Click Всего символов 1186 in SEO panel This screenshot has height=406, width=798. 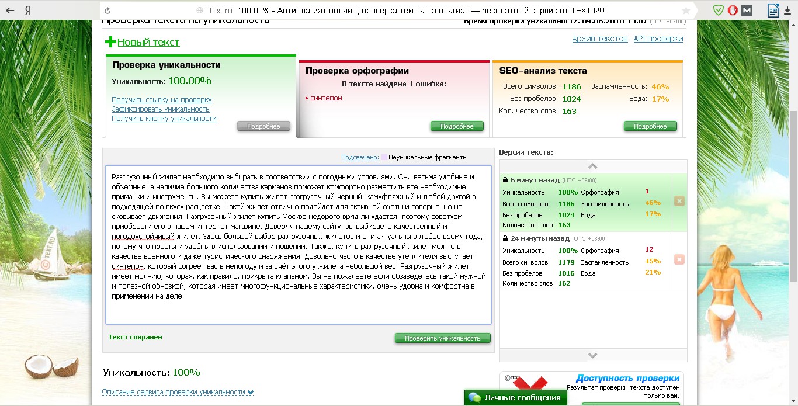point(571,86)
